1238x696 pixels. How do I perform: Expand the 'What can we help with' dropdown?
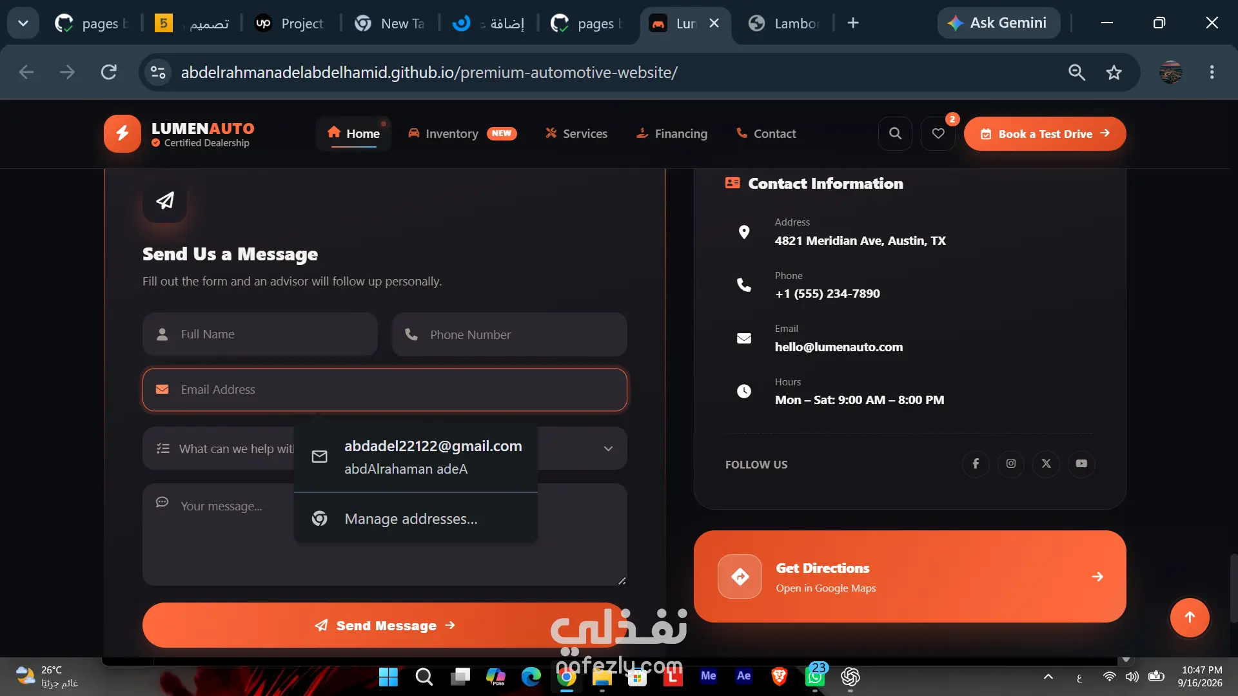click(608, 449)
